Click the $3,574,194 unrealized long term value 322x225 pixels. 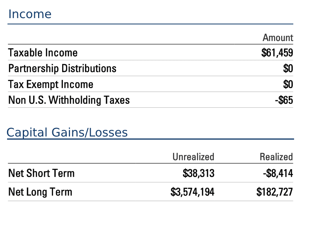192,192
